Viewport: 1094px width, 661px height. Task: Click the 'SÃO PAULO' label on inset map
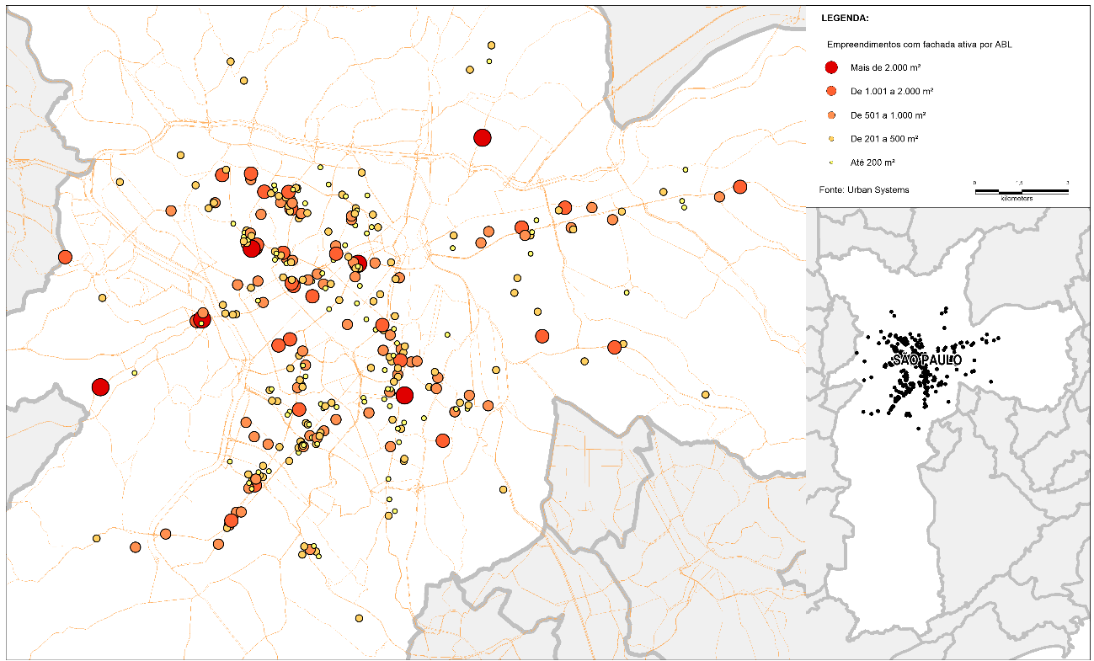coord(927,360)
